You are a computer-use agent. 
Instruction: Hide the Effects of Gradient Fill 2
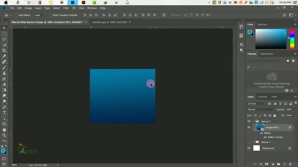pos(262,133)
